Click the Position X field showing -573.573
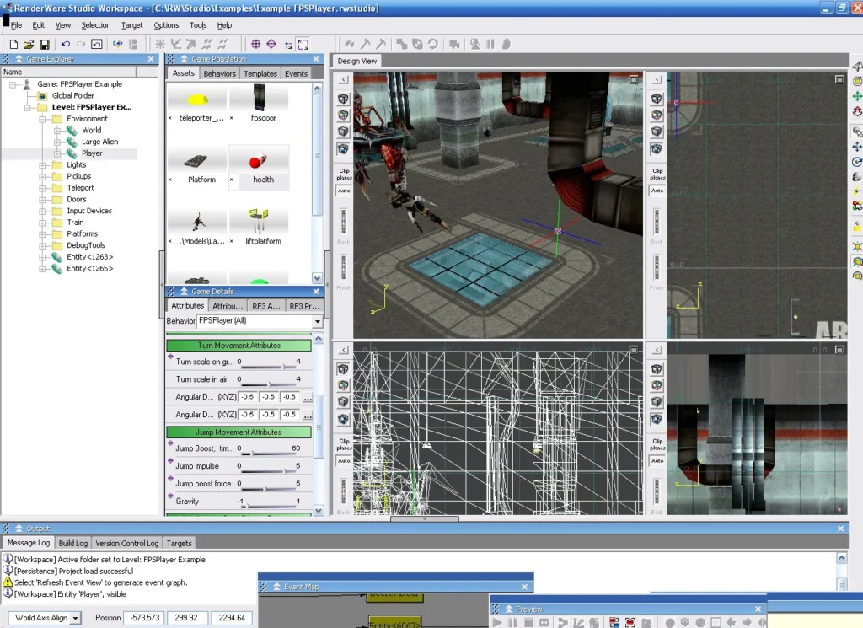Screen dimensions: 863x628 pyautogui.click(x=144, y=618)
